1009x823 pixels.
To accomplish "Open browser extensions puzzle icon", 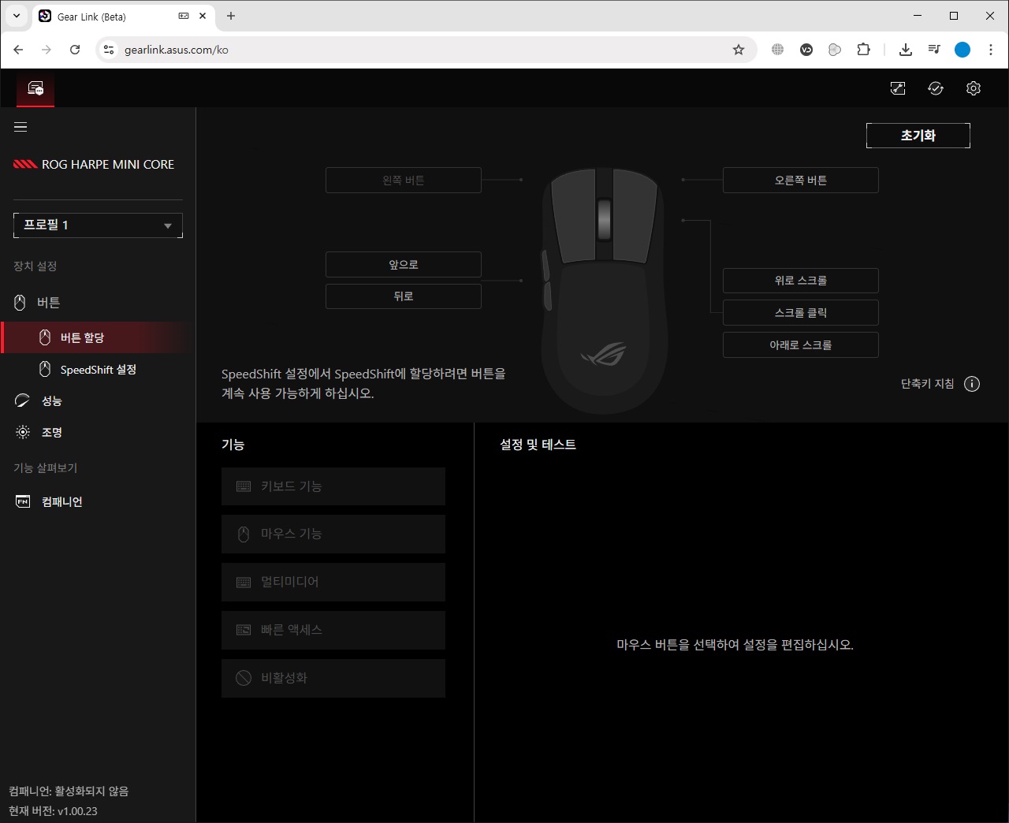I will coord(863,50).
